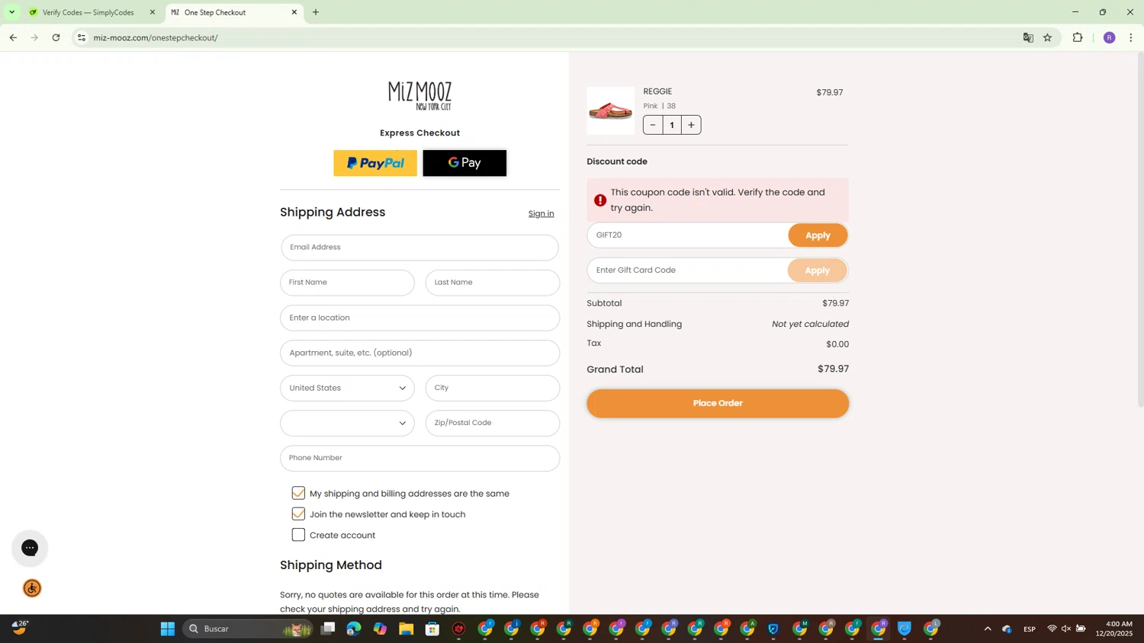Open the tab search dropdown arrow

pos(11,12)
